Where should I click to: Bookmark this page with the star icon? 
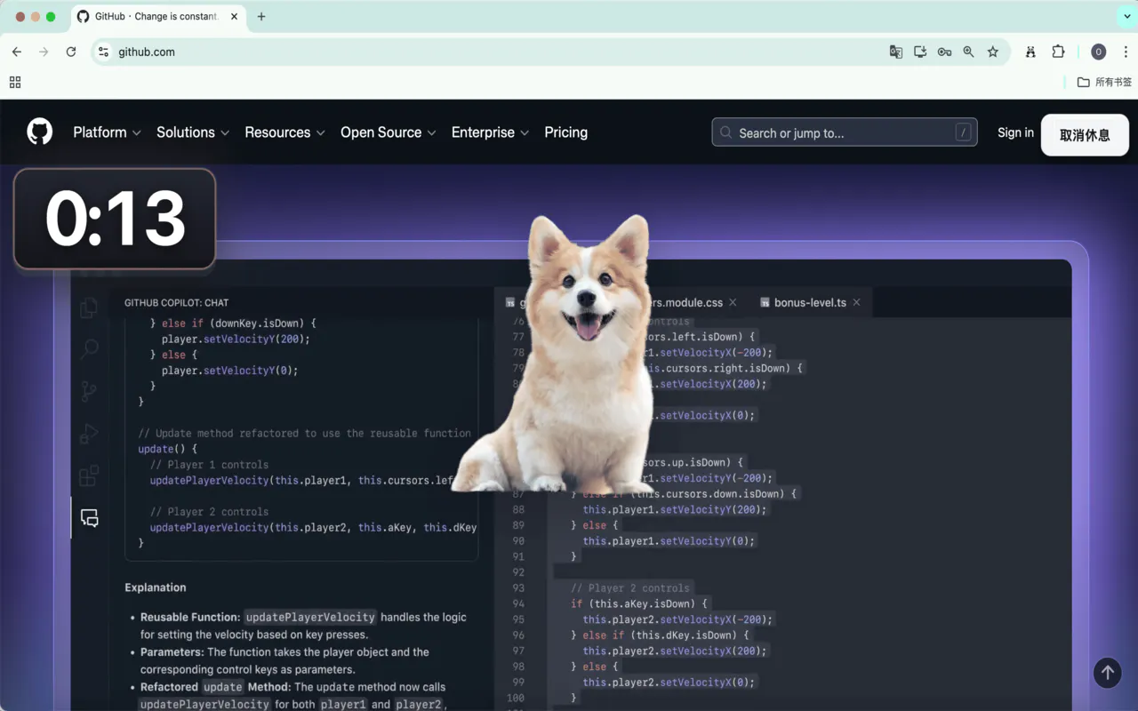993,52
